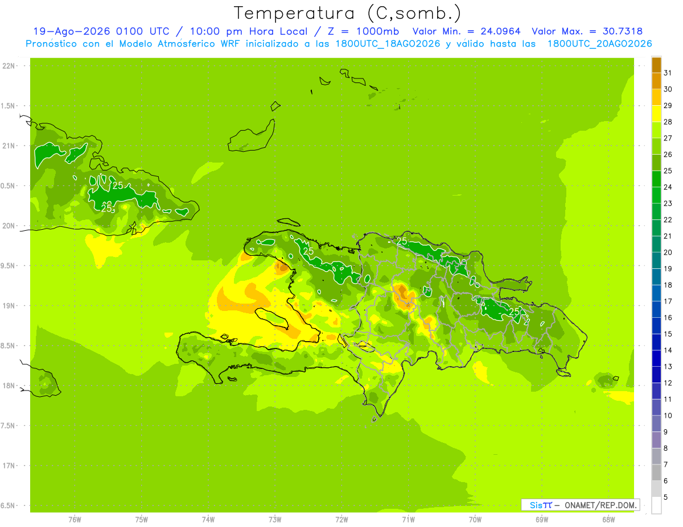Click the "1800UTC_20AGO2026" valid-until time

pos(599,44)
